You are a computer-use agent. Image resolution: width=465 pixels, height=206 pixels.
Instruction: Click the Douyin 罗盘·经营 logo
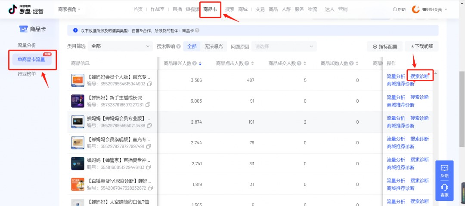click(x=26, y=9)
